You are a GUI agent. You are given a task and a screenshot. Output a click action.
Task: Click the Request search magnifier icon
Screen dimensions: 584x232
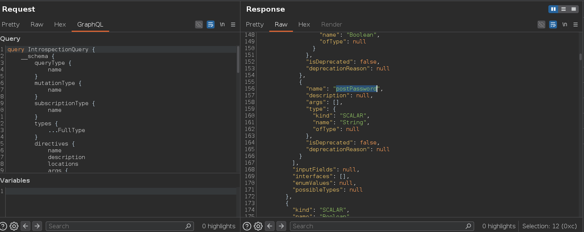[188, 226]
